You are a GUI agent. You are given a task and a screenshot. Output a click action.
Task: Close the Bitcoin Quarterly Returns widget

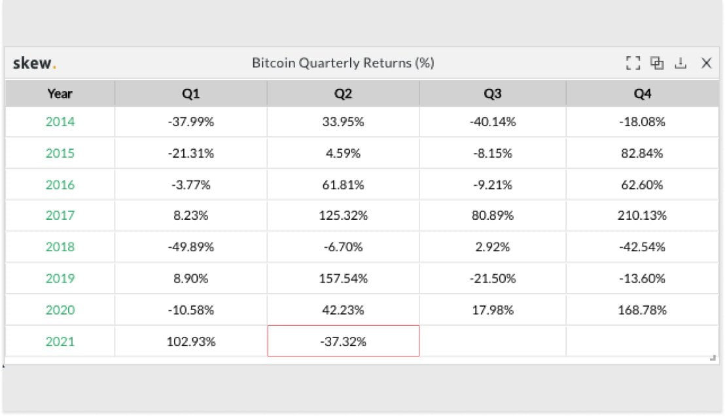click(x=706, y=63)
